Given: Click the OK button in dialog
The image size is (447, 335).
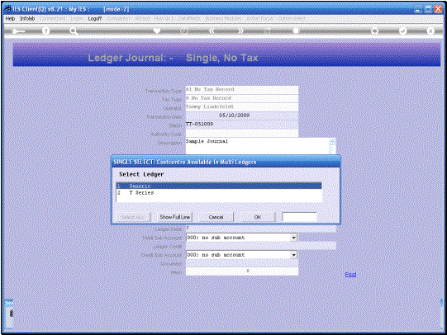Looking at the screenshot, I should coord(258,217).
